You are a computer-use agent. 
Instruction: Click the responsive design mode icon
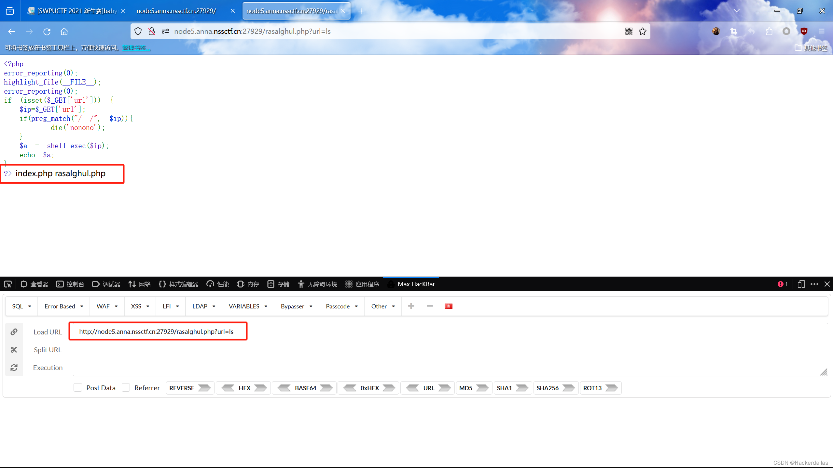pyautogui.click(x=801, y=284)
